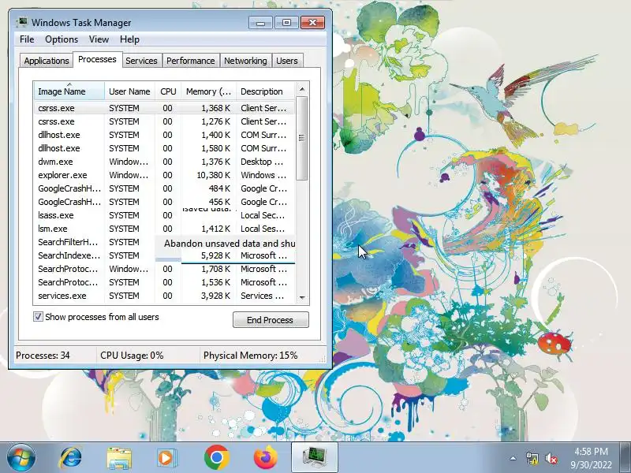Click the Show desktop button in taskbar
Image resolution: width=631 pixels, height=473 pixels.
tap(626, 458)
